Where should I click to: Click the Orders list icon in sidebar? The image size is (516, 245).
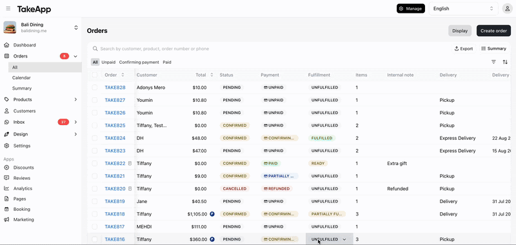tap(6, 56)
